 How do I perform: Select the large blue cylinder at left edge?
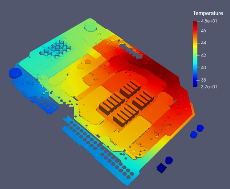(15, 73)
